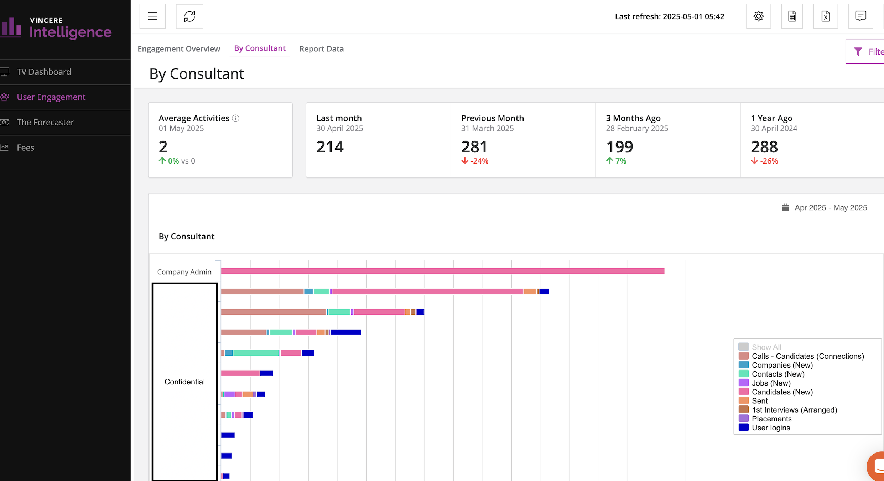
Task: Open settings gear icon
Action: (758, 16)
